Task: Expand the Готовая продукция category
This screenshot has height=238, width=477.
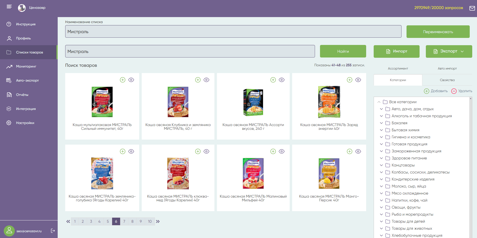Action: [381, 144]
